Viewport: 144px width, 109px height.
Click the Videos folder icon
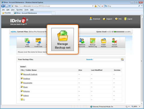tap(22, 95)
